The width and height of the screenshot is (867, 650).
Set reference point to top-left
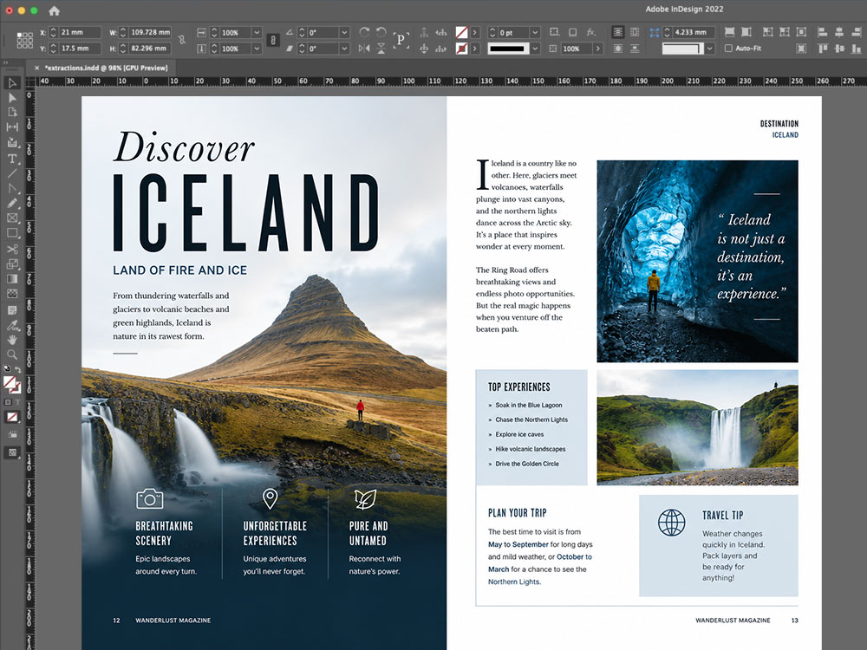tap(19, 35)
